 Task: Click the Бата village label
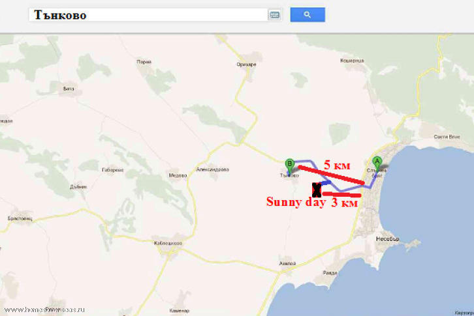point(67,88)
